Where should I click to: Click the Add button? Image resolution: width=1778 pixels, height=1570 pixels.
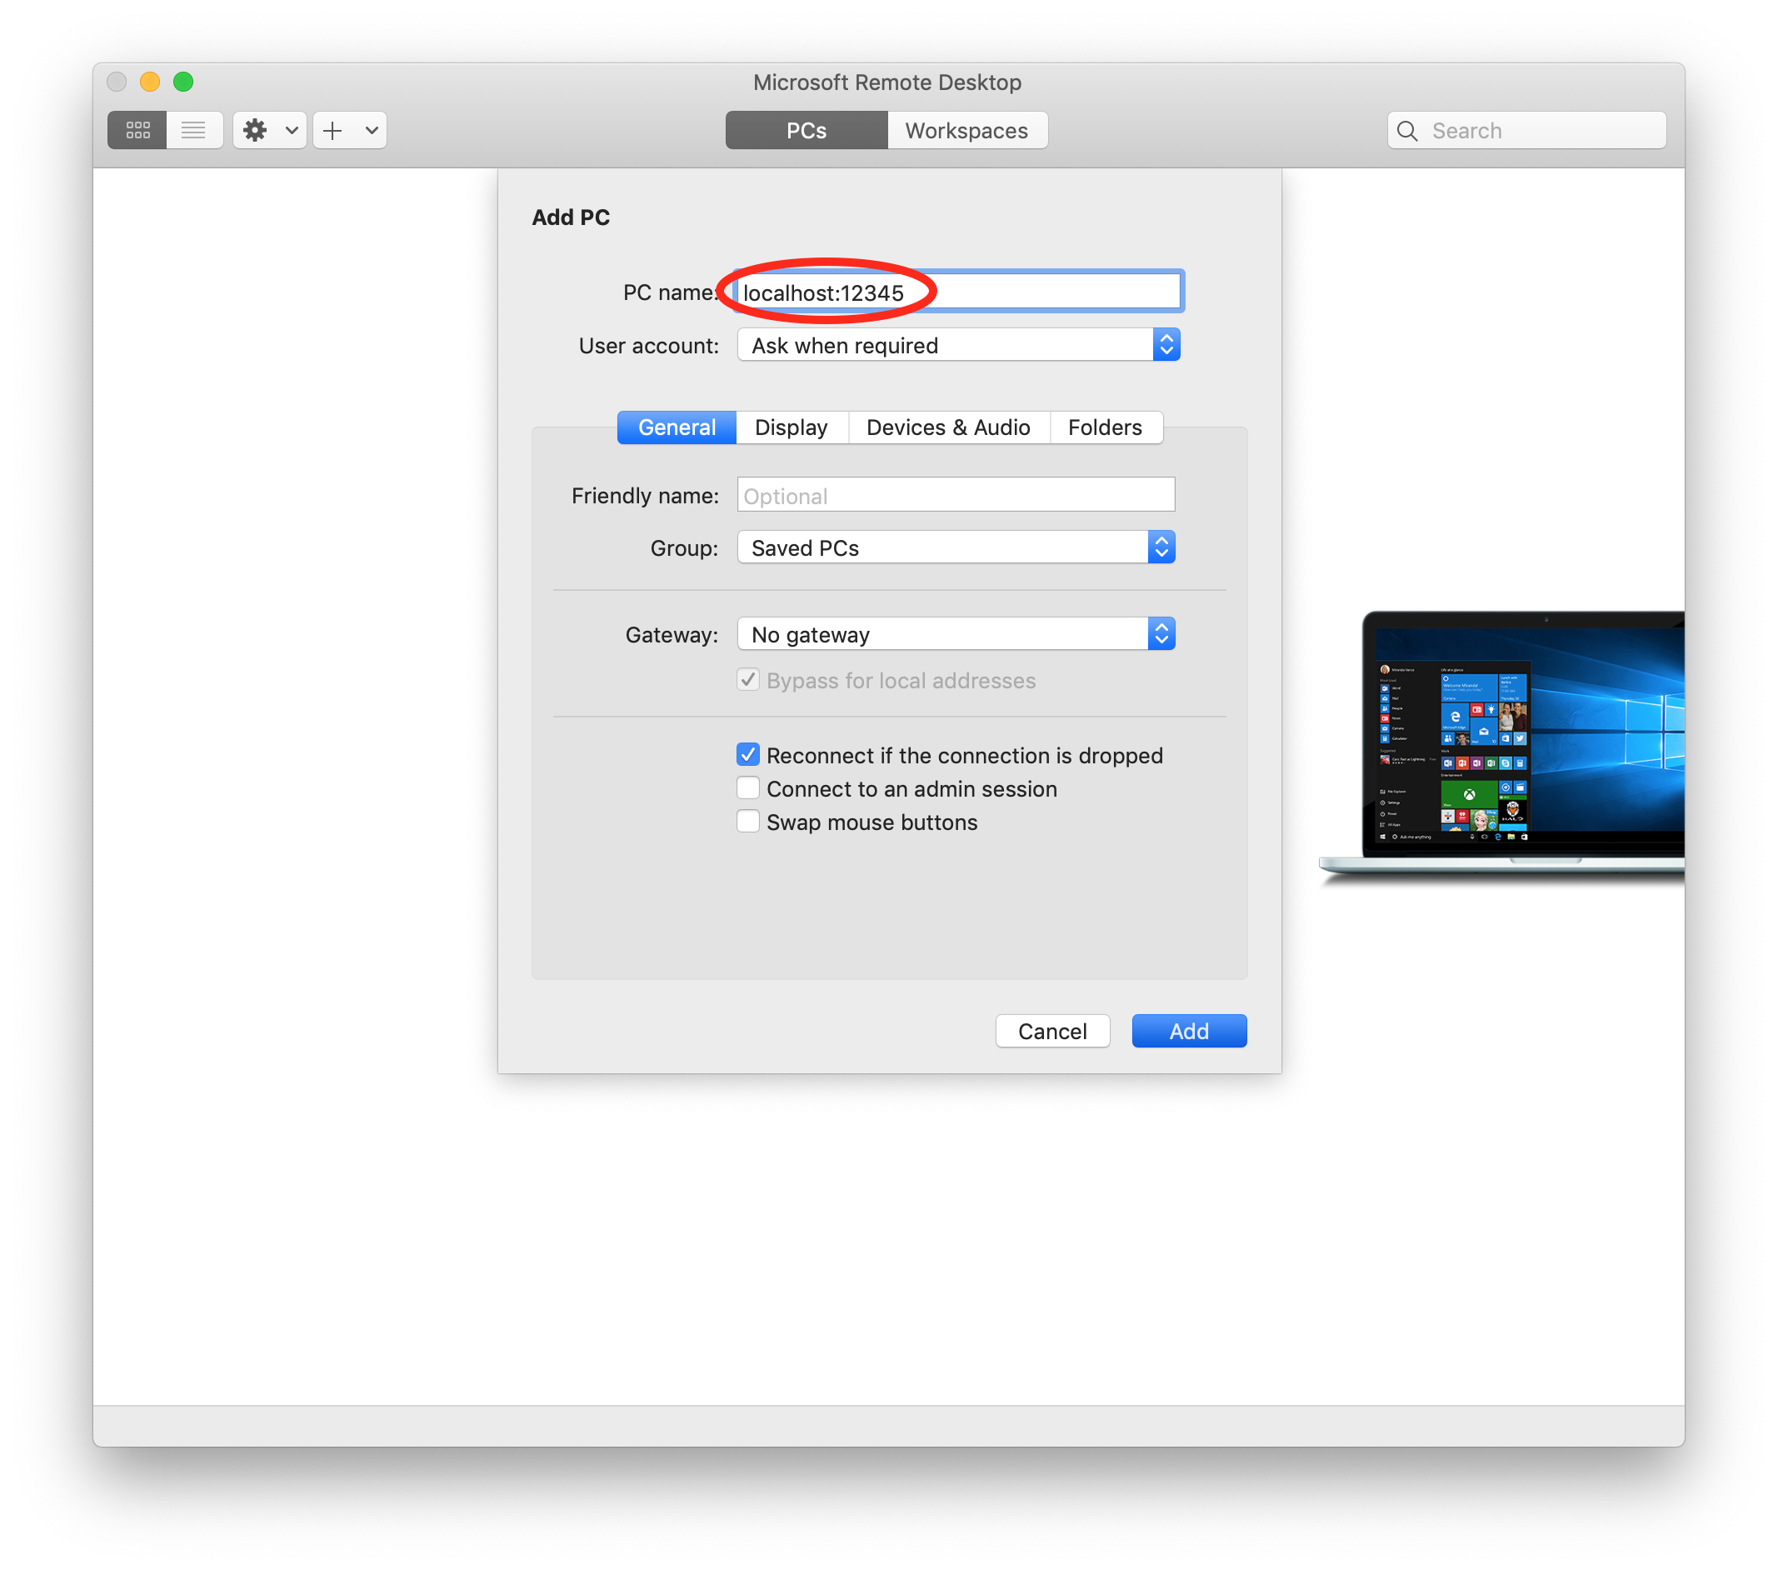[x=1188, y=1031]
